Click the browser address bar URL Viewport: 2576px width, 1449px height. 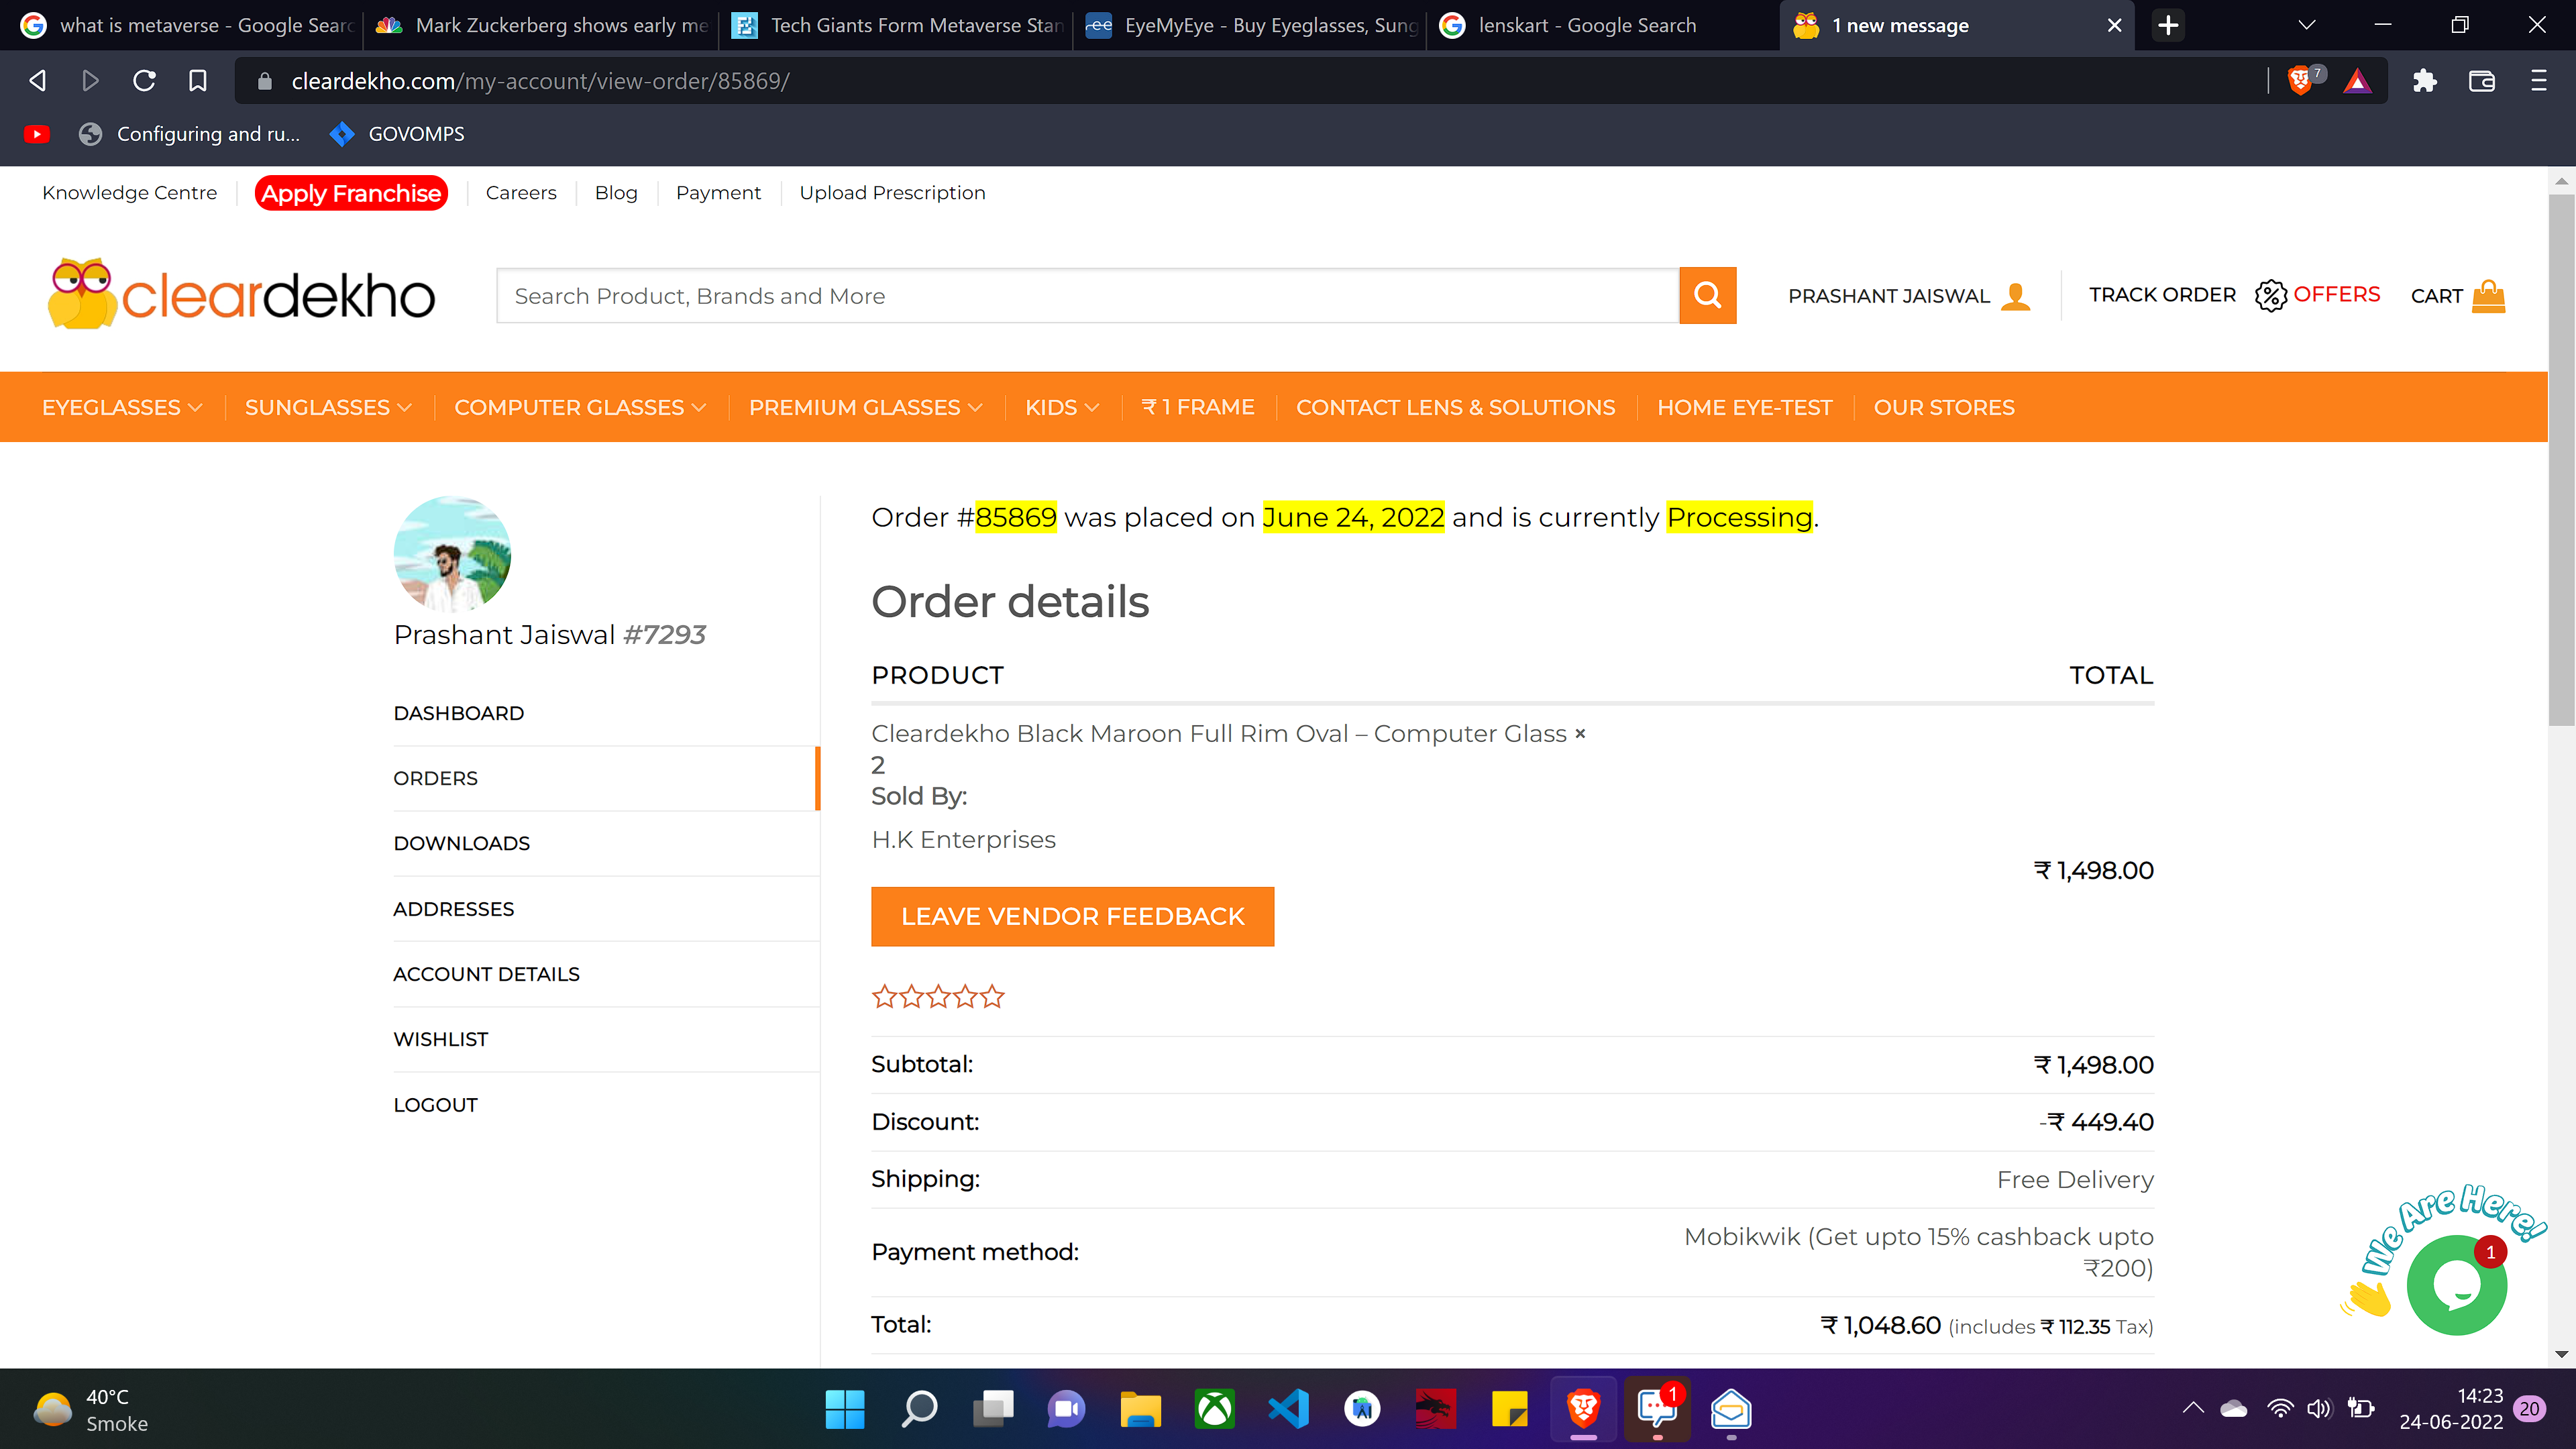coord(540,81)
